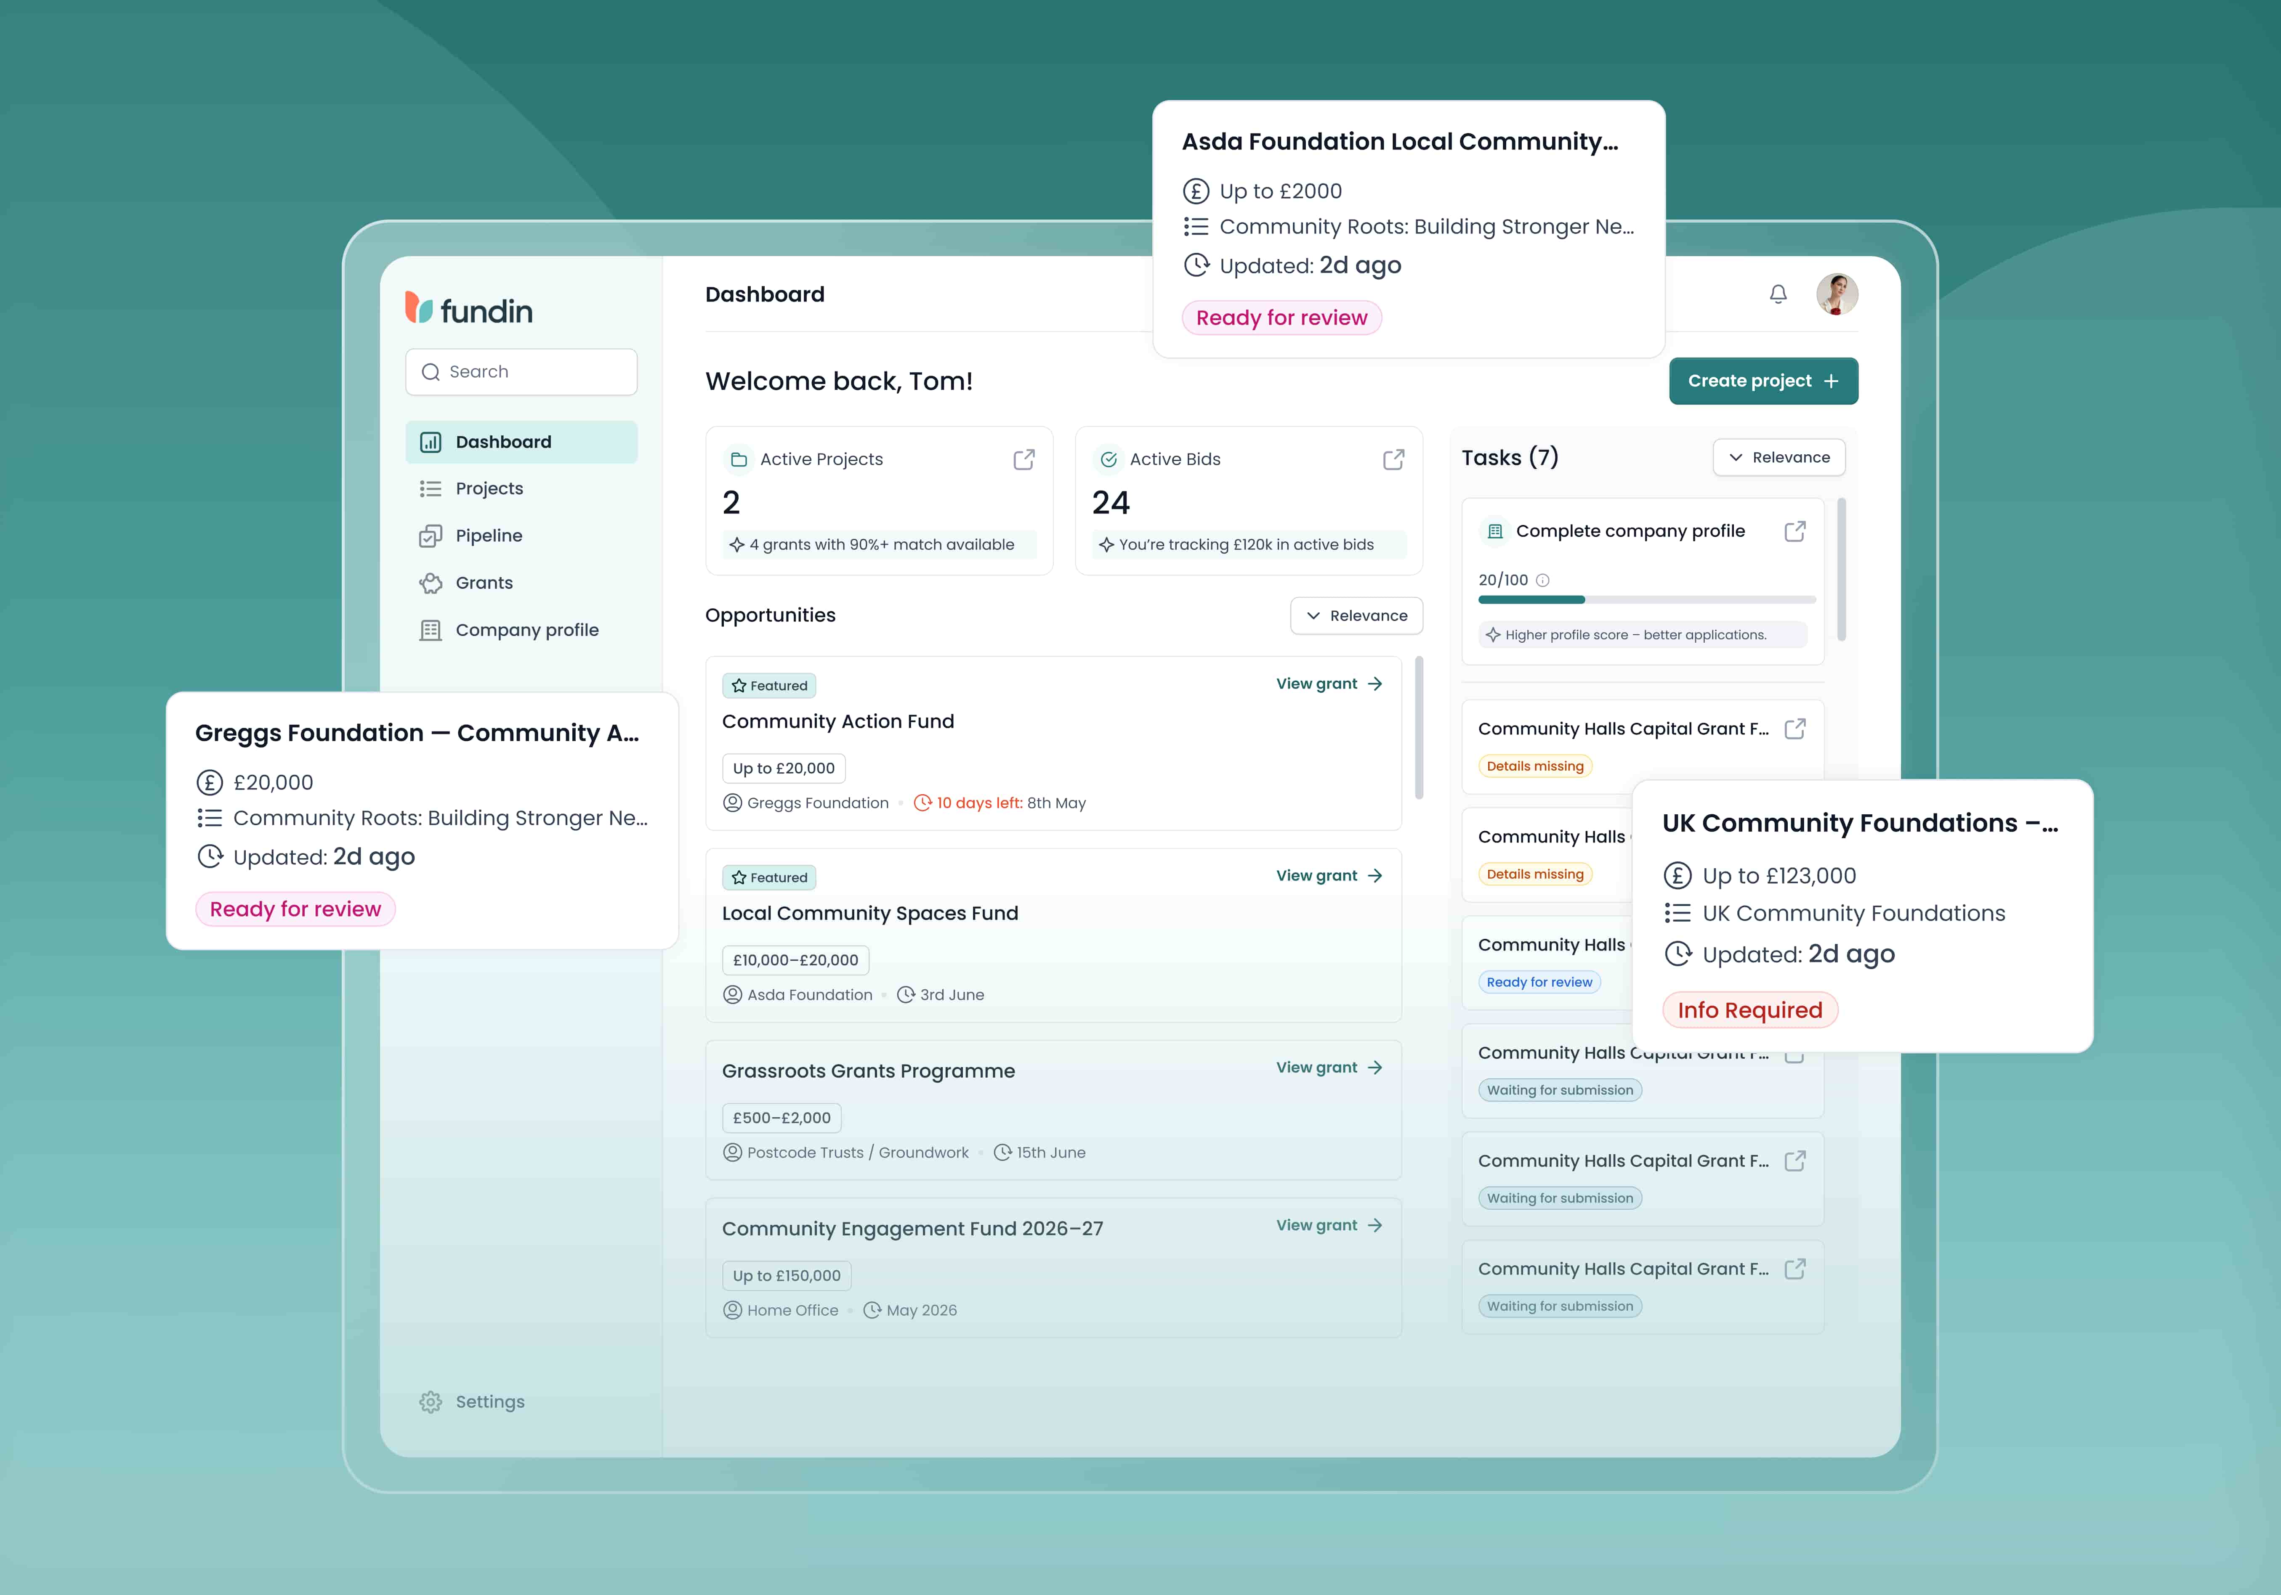Viewport: 2281px width, 1595px height.
Task: Open external link icon on the last task card
Action: point(1795,1269)
